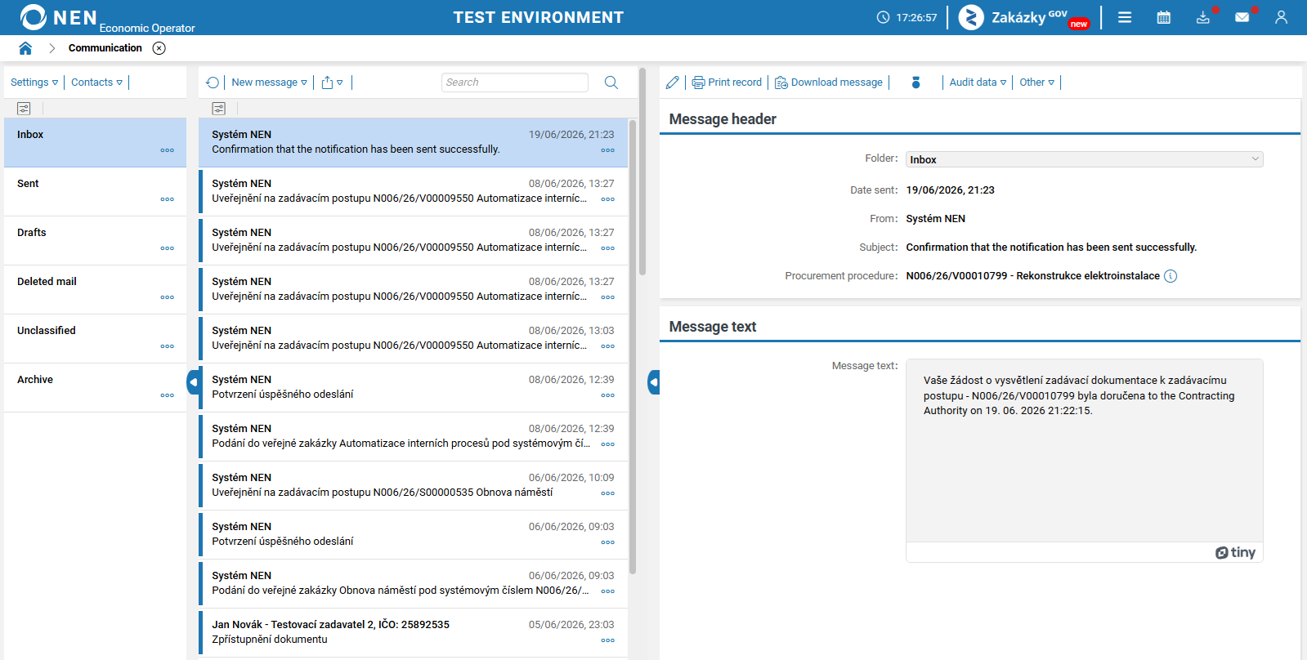Open message Podání do veřejné zakázky Obnova náměstí

pos(413,584)
